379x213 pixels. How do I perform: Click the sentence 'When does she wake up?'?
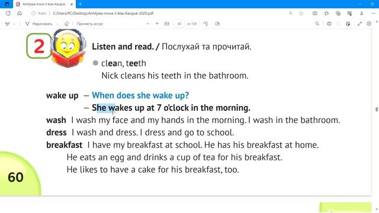click(140, 95)
